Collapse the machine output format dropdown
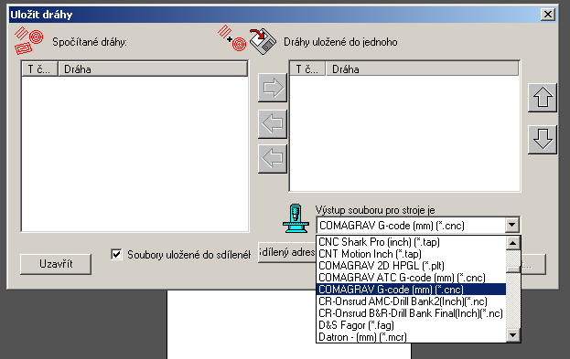570x359 pixels. [511, 226]
